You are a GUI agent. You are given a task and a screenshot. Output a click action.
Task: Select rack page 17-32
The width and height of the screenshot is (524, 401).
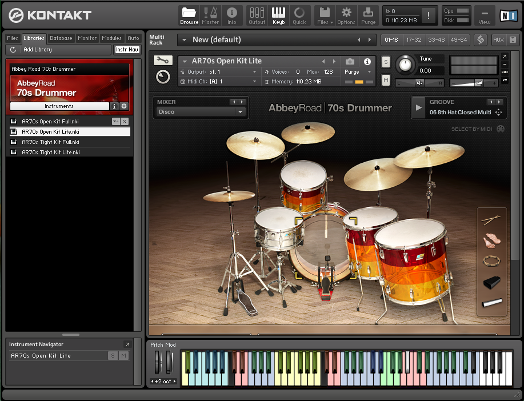tap(413, 40)
